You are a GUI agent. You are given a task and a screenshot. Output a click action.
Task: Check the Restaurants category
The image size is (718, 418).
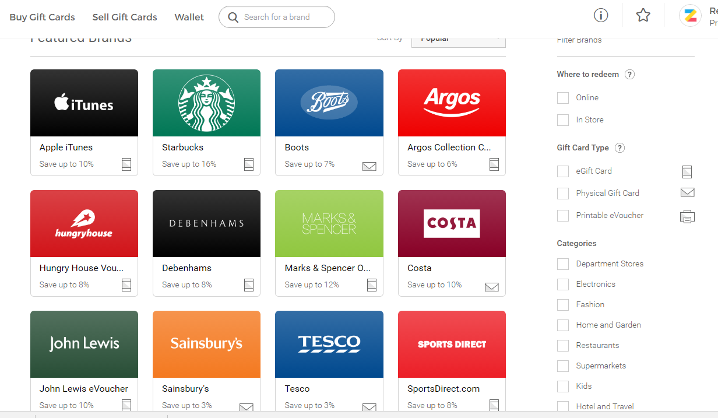[563, 346]
